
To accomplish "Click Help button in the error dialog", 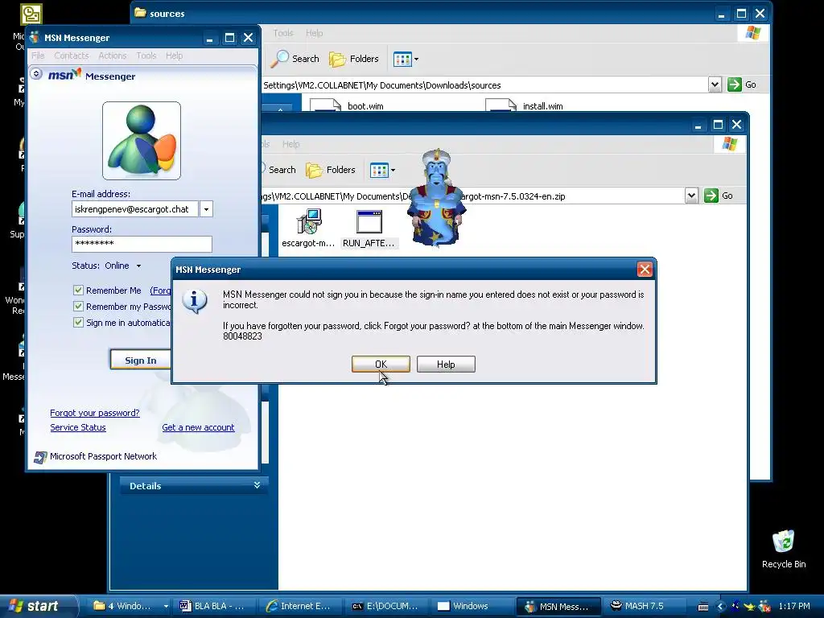I will 446,365.
